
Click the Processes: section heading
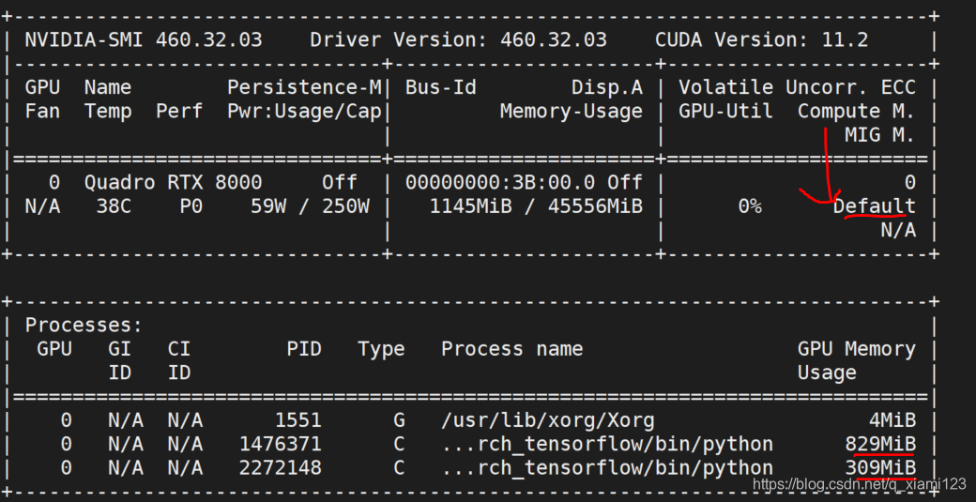(84, 326)
